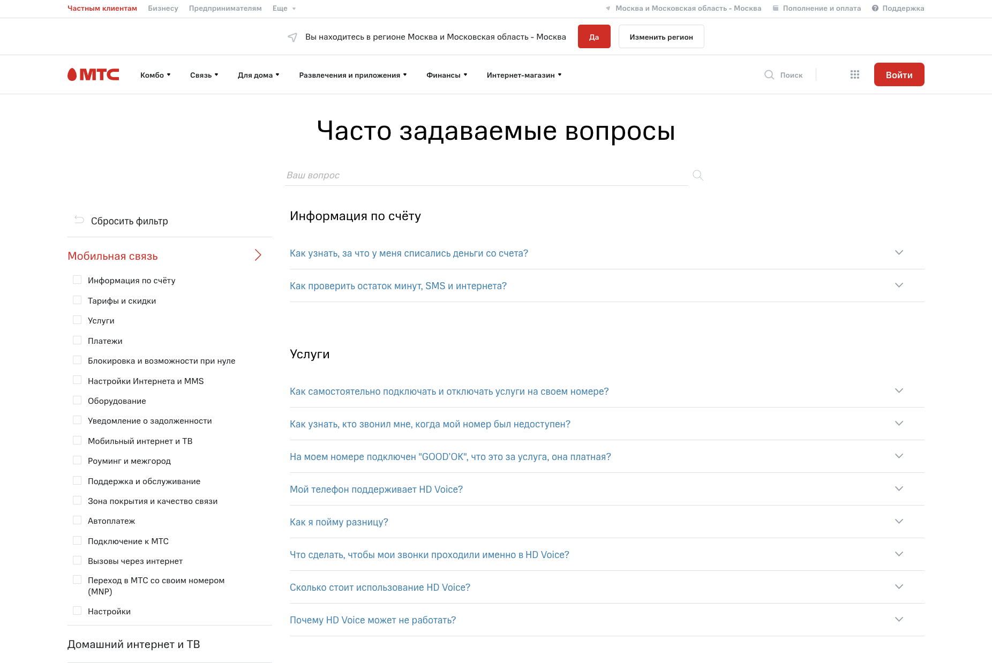Open the Еще dropdown in top bar
Screen dimensions: 992x663
[284, 8]
